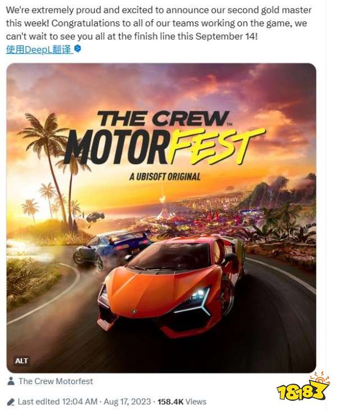Click the 18183 watermark logo
The width and height of the screenshot is (337, 410).
(x=303, y=388)
